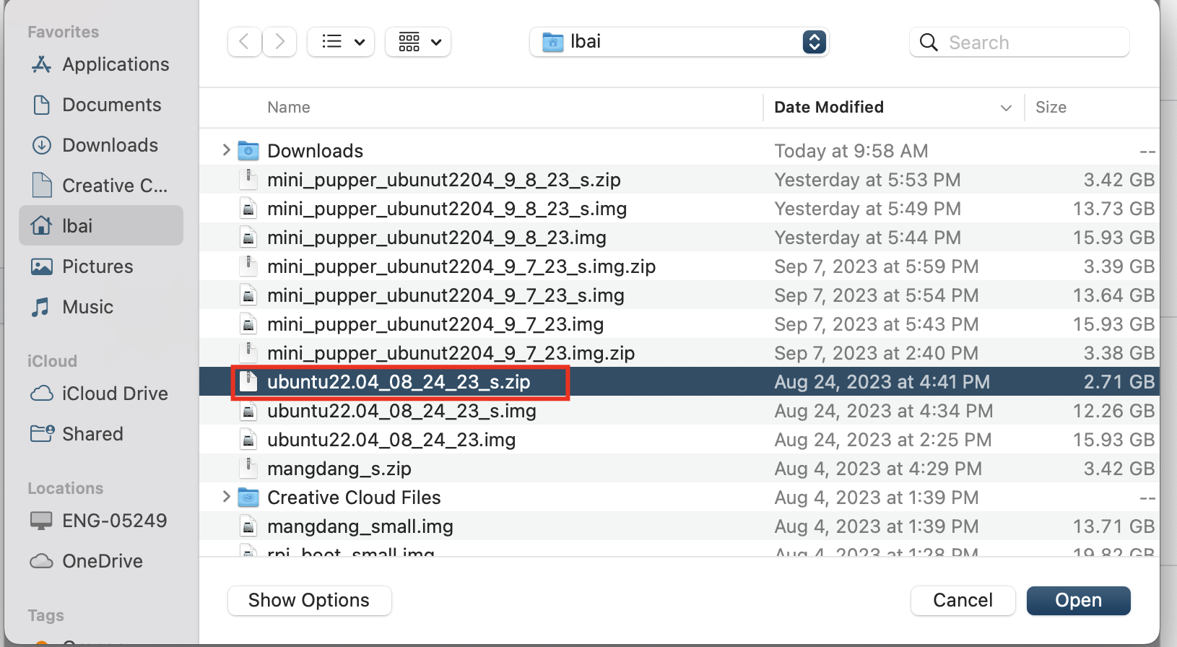Sort files by the Name column
Viewport: 1177px width, 647px height.
tap(289, 108)
